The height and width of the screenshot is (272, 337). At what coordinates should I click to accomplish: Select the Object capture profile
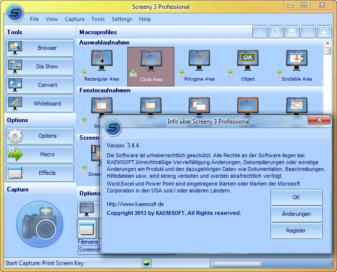tap(247, 66)
